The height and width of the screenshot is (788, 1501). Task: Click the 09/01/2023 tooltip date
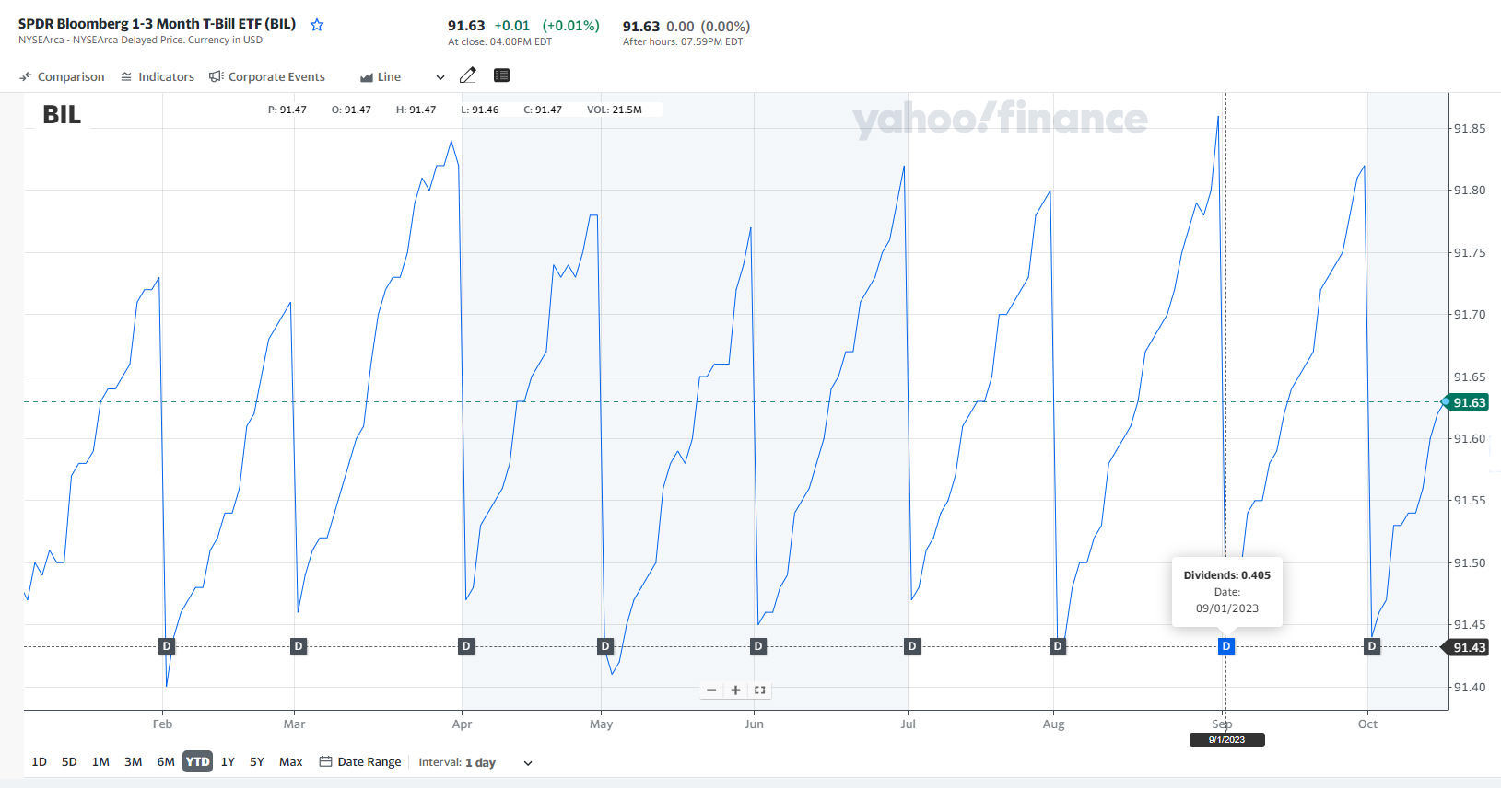pyautogui.click(x=1226, y=608)
